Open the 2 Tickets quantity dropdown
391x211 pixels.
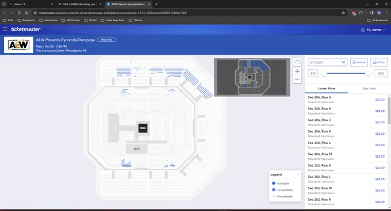click(x=327, y=62)
